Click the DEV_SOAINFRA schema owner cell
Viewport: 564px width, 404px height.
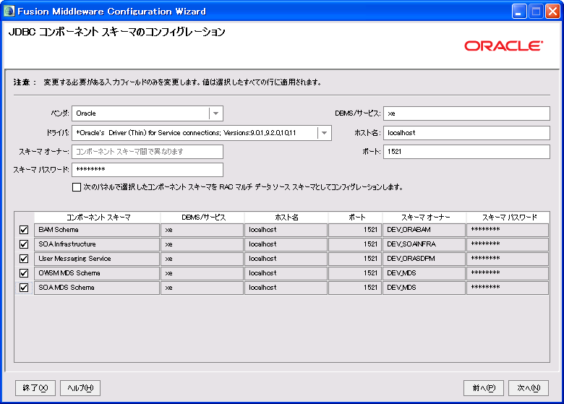(424, 244)
